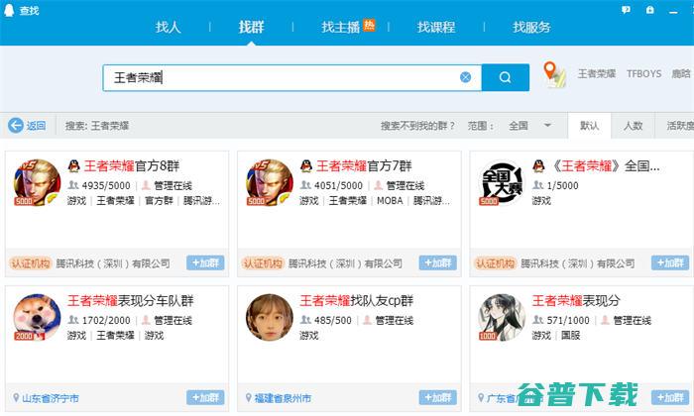This screenshot has height=416, width=694.
Task: Open avatar of 王者荣耀官方7群
Action: point(270,182)
